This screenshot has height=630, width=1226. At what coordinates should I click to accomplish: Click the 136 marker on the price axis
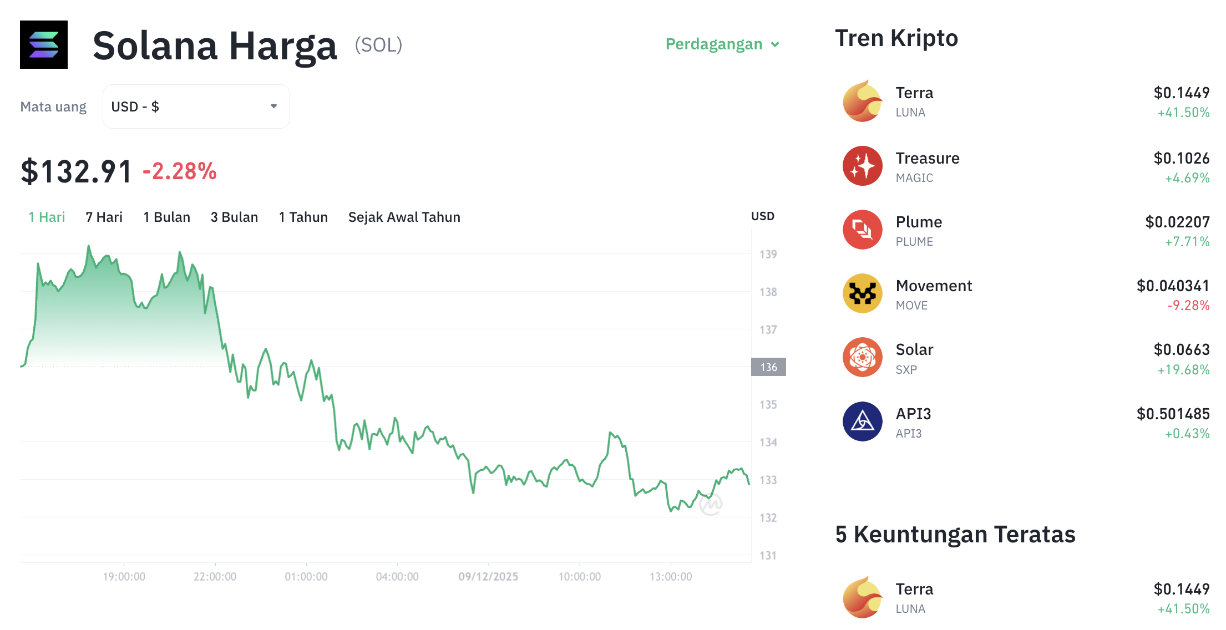tap(769, 367)
